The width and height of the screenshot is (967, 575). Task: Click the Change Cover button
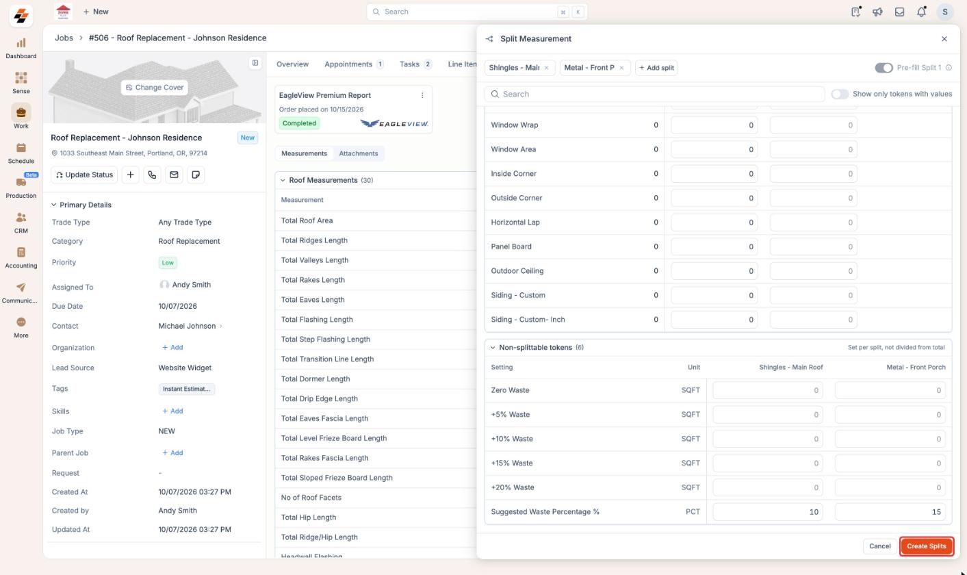pos(155,88)
